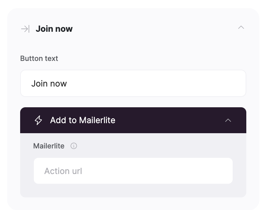The image size is (271, 210).
Task: Click the tab-stop icon in the panel header
Action: coord(25,29)
